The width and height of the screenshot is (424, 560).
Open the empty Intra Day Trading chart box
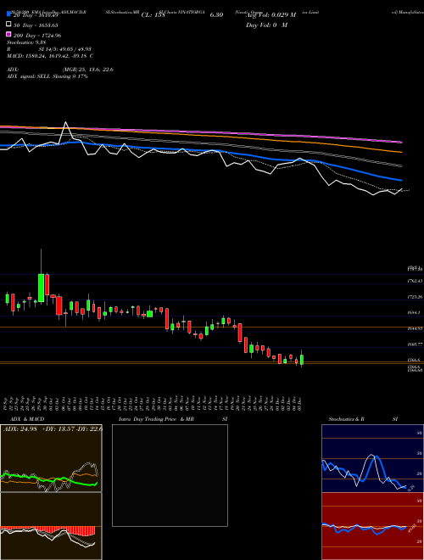pos(170,475)
